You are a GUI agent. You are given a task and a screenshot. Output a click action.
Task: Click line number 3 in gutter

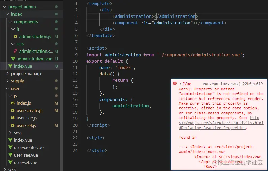[76, 16]
